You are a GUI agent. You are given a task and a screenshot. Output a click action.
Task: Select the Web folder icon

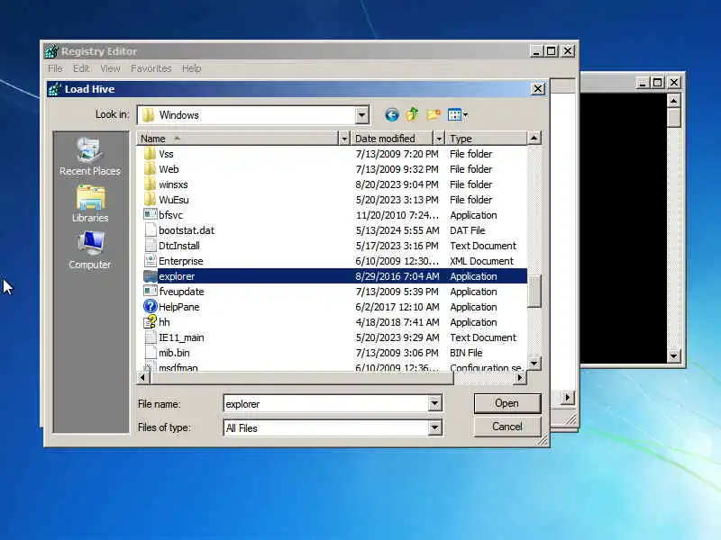pos(150,169)
